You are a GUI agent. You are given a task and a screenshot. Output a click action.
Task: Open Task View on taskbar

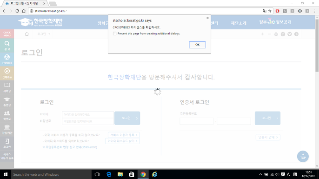click(x=97, y=174)
